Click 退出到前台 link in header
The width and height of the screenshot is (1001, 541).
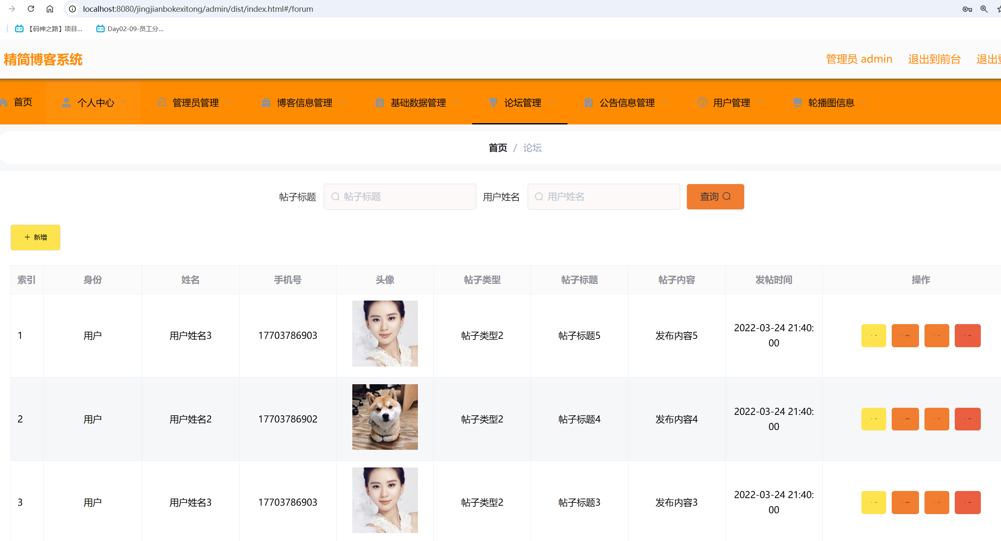pos(934,59)
